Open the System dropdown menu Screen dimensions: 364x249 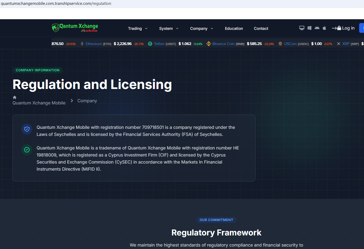point(169,28)
